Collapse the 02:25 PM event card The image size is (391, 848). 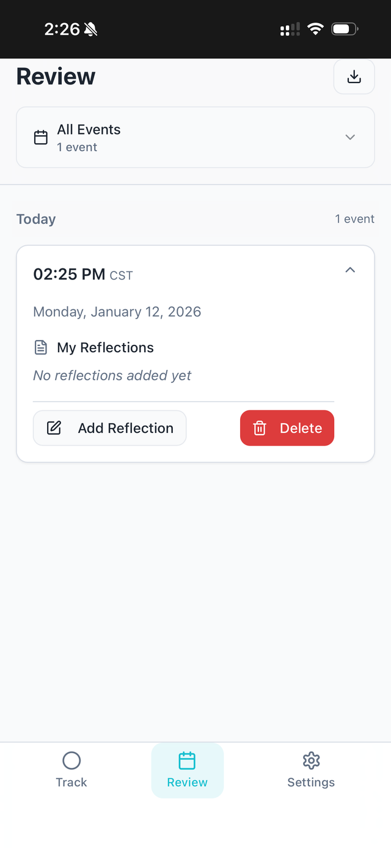[350, 270]
